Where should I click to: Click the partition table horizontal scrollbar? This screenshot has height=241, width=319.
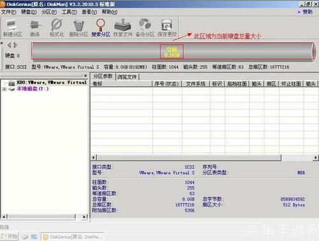tap(189, 157)
